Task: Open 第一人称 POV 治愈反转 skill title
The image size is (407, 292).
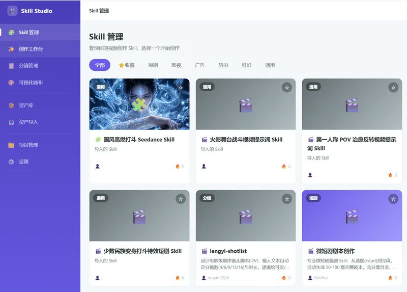Action: coord(352,144)
